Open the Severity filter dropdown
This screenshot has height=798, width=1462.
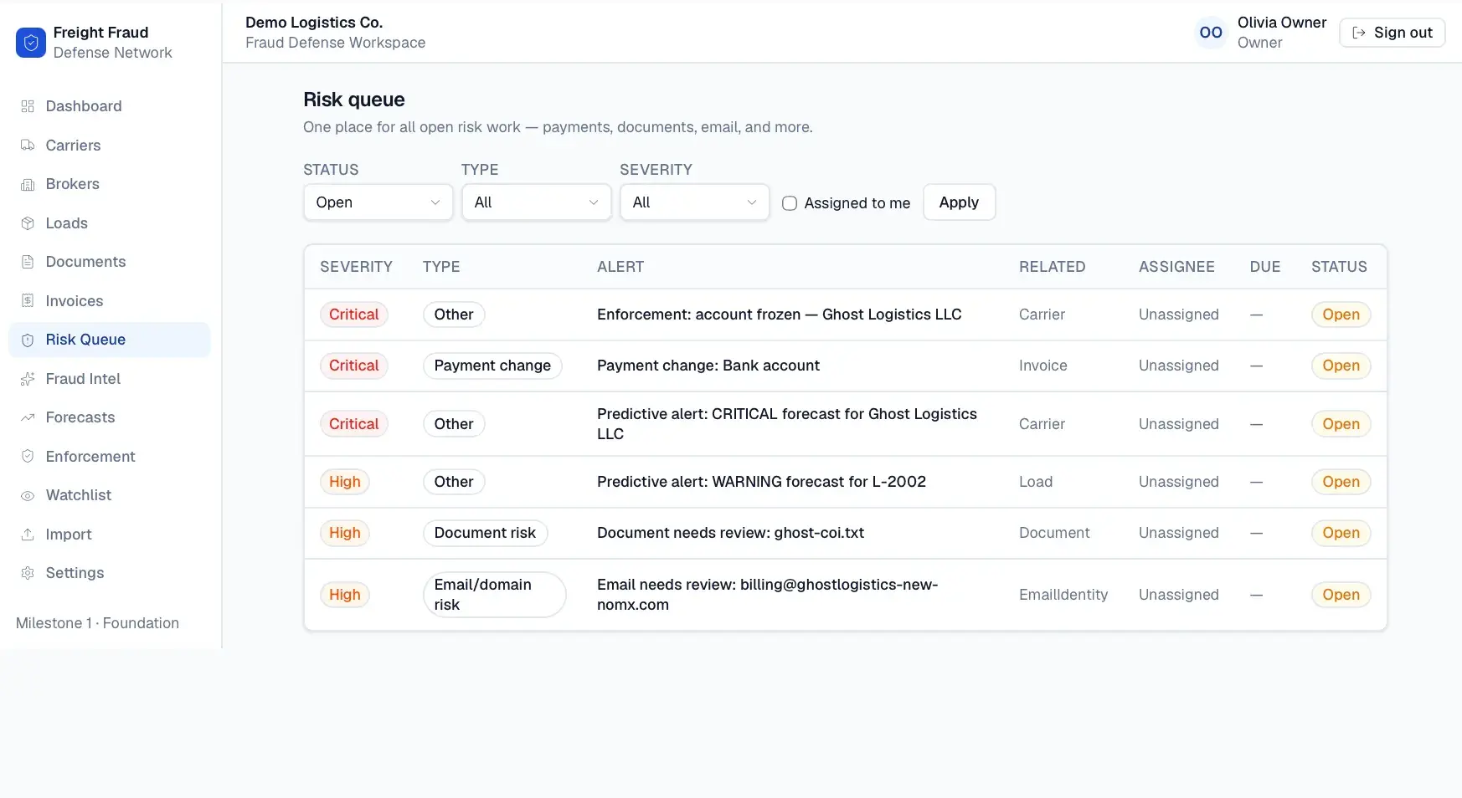point(694,202)
